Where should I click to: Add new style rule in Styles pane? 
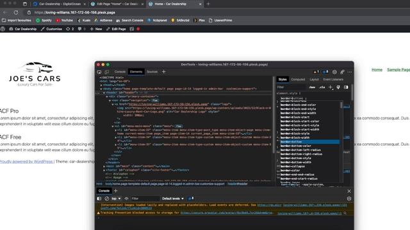331,87
